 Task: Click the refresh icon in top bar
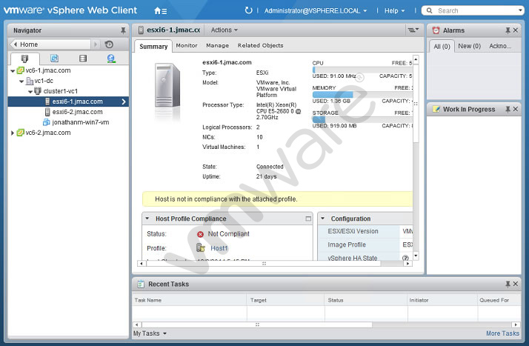[x=248, y=10]
